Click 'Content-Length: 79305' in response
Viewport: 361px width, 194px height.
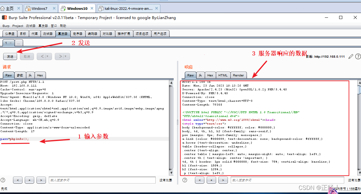(x=202, y=105)
